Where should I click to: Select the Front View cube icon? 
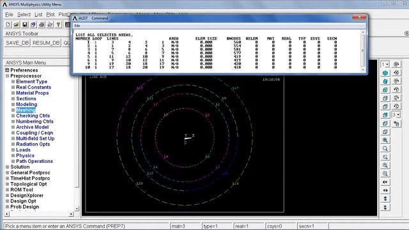point(385,89)
